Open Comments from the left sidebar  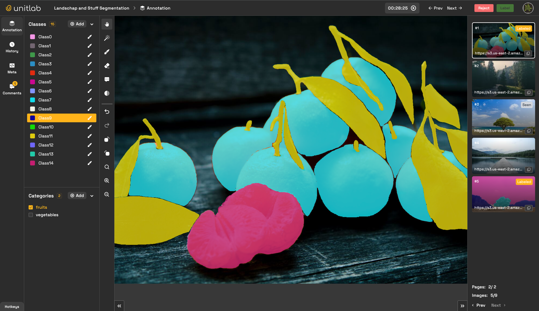(x=12, y=89)
